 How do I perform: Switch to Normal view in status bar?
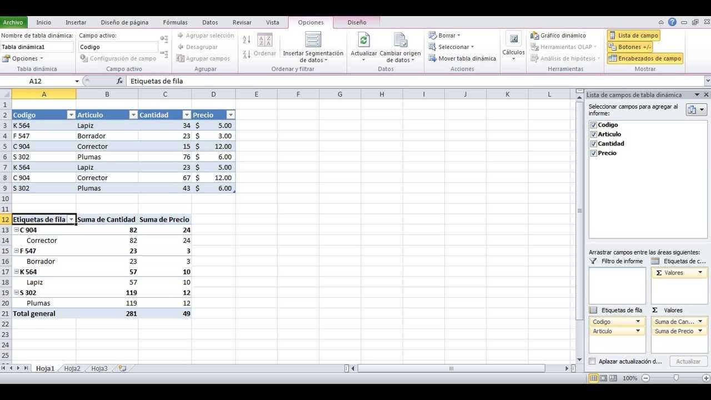pos(593,378)
